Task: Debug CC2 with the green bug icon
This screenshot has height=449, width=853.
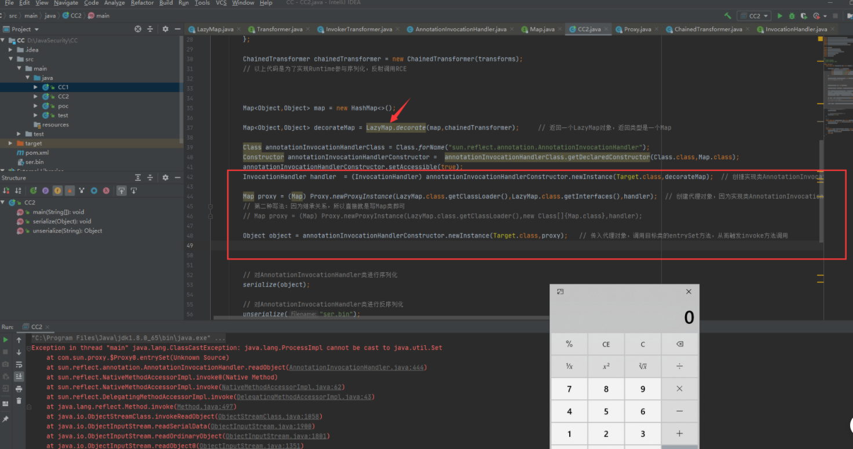Action: click(x=792, y=16)
